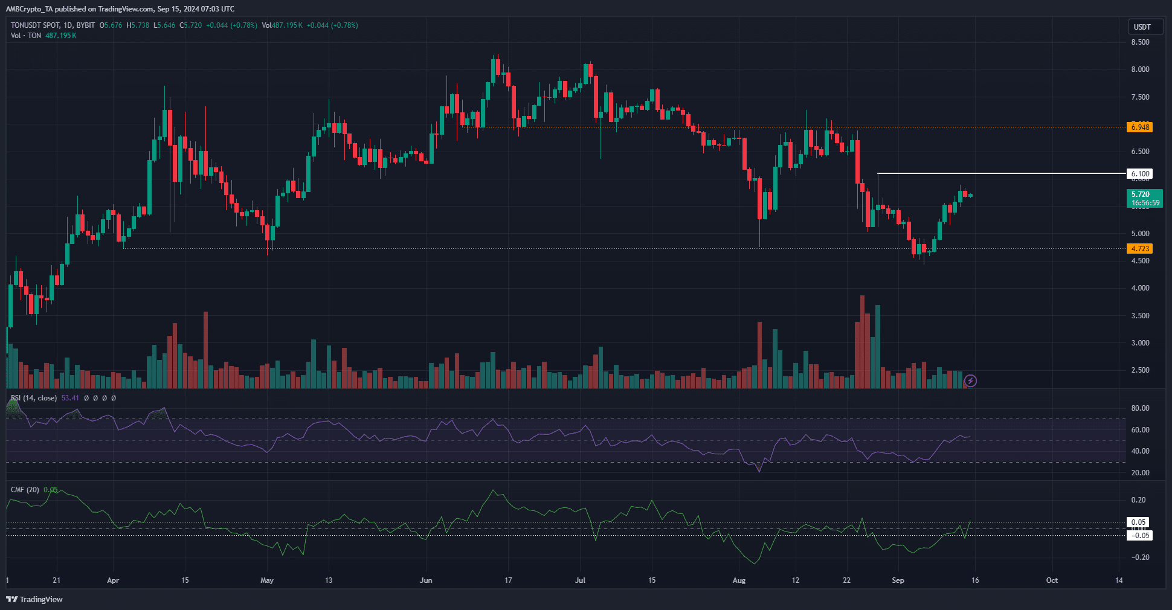Click the 8.500 price axis label
The height and width of the screenshot is (610, 1172).
pyautogui.click(x=1140, y=42)
